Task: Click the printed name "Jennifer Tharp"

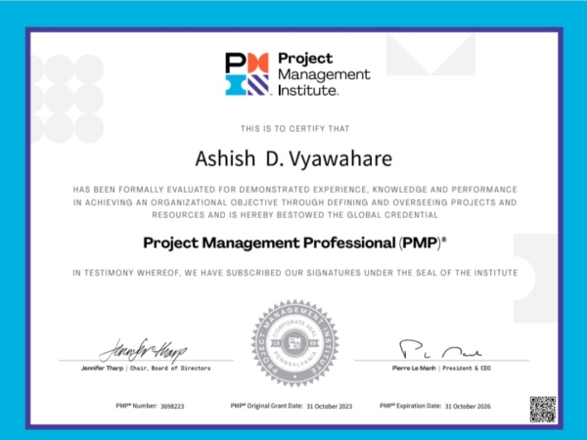Action: point(102,369)
